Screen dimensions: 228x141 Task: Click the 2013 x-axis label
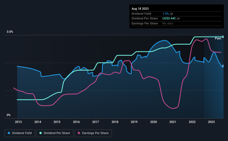[x=18, y=122]
